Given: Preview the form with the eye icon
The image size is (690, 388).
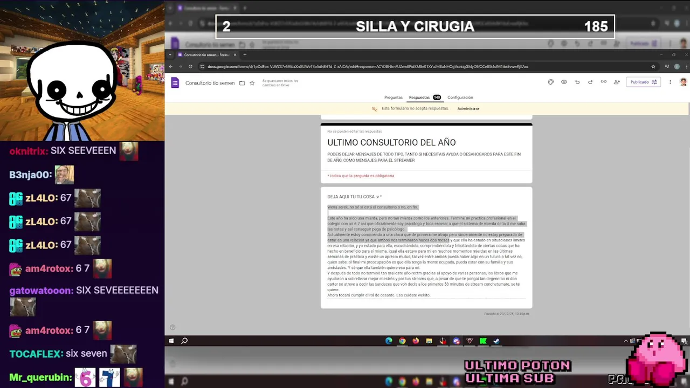Looking at the screenshot, I should (x=564, y=82).
